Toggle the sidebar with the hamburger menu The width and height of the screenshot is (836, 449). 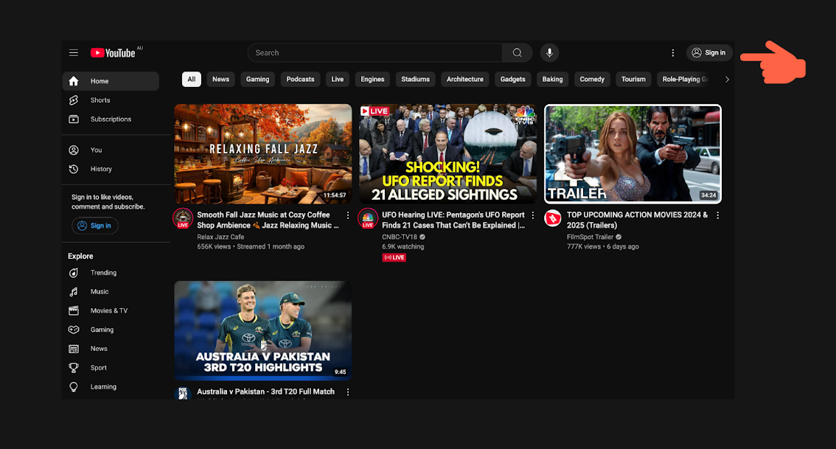point(74,52)
